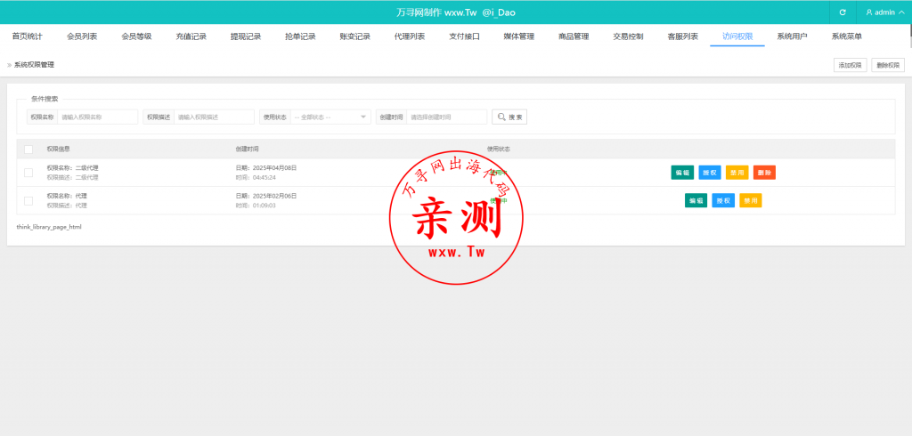The width and height of the screenshot is (912, 436).
Task: Focus the 权限描述 input field
Action: point(214,117)
